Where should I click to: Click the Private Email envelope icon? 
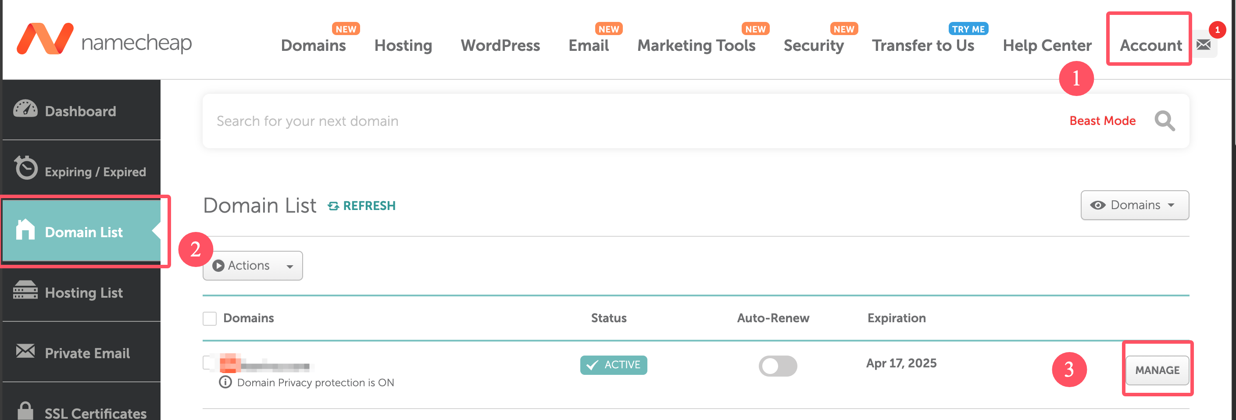pyautogui.click(x=25, y=351)
